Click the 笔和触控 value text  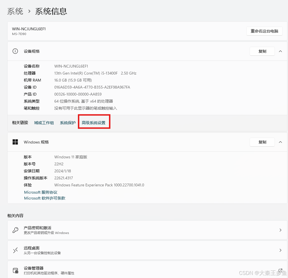[86, 108]
